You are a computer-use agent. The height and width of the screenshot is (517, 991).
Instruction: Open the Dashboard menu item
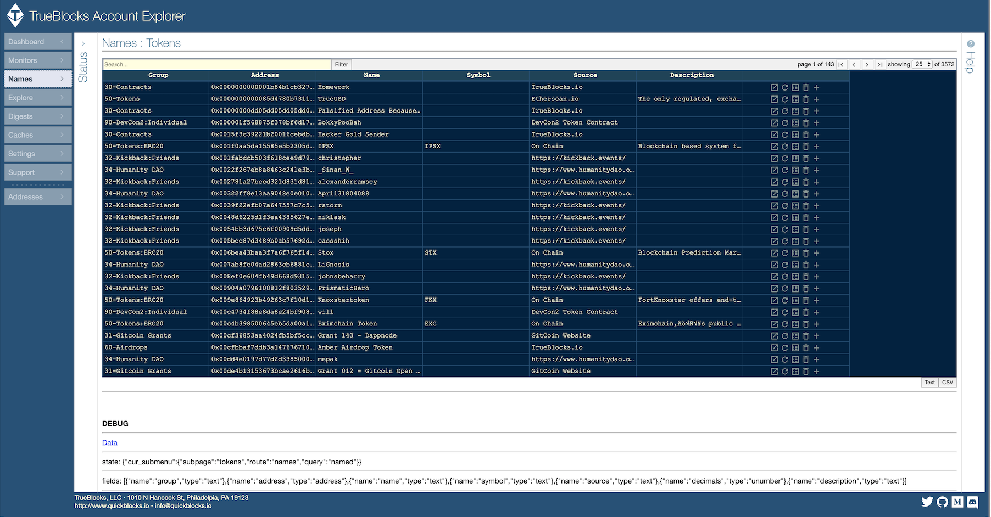pyautogui.click(x=38, y=42)
